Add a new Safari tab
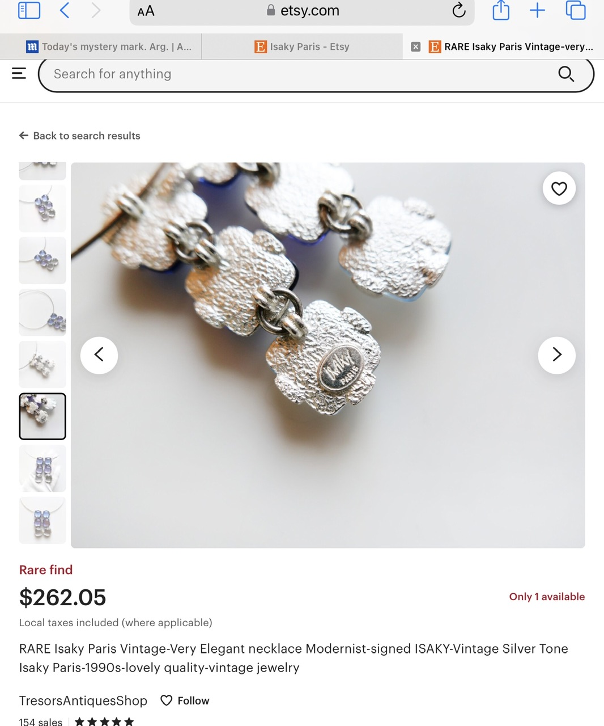Image resolution: width=604 pixels, height=726 pixels. [537, 10]
